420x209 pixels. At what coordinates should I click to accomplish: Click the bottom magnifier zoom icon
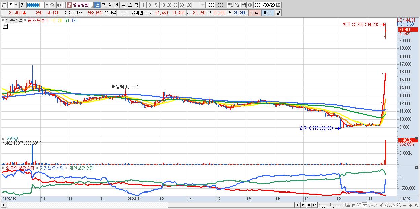coord(399,205)
